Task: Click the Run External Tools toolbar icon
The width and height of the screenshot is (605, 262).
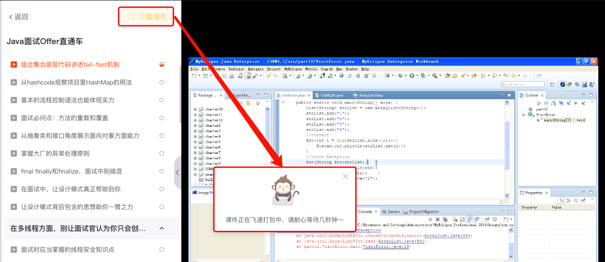Action: click(x=434, y=76)
